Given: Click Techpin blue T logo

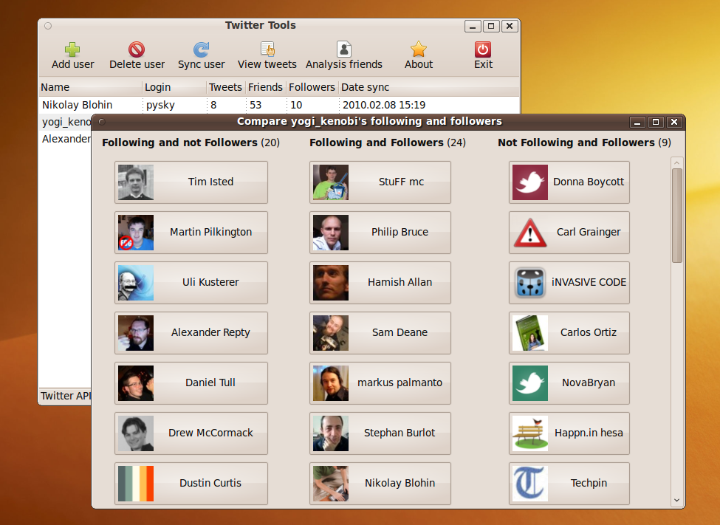Looking at the screenshot, I should pos(530,483).
